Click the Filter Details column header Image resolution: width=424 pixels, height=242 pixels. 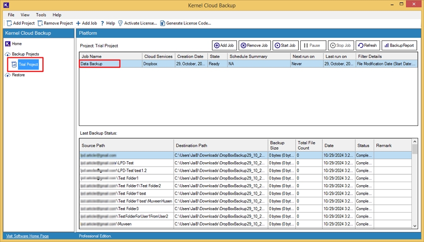pyautogui.click(x=387, y=56)
